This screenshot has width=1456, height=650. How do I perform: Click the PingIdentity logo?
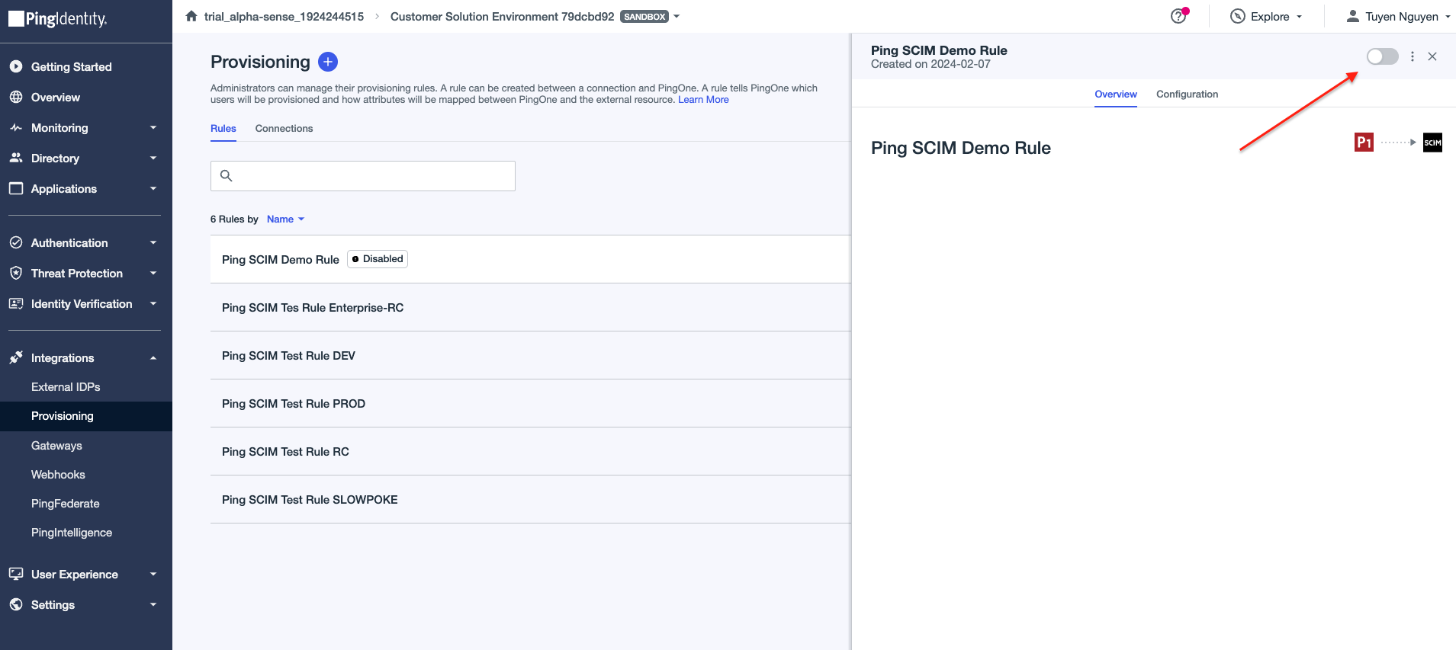click(58, 19)
